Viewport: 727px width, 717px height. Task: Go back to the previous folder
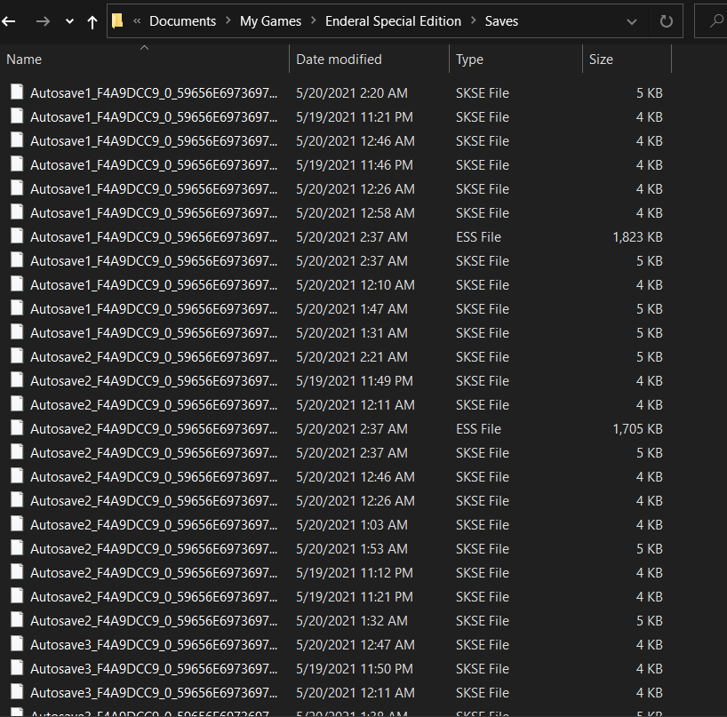9,21
